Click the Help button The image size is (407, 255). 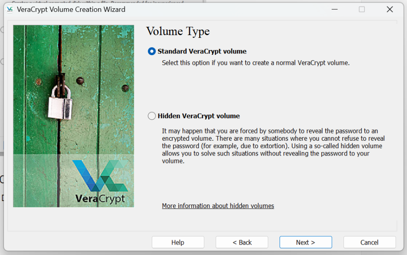(178, 242)
